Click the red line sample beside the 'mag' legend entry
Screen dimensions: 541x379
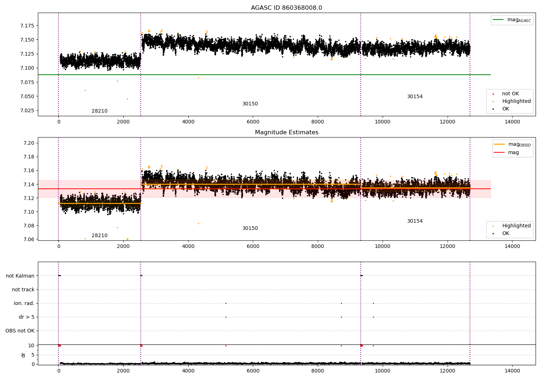pyautogui.click(x=499, y=153)
